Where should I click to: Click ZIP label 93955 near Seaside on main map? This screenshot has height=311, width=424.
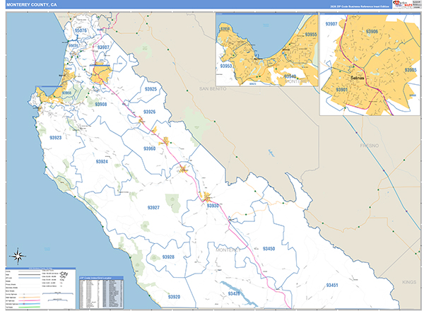click(67, 93)
